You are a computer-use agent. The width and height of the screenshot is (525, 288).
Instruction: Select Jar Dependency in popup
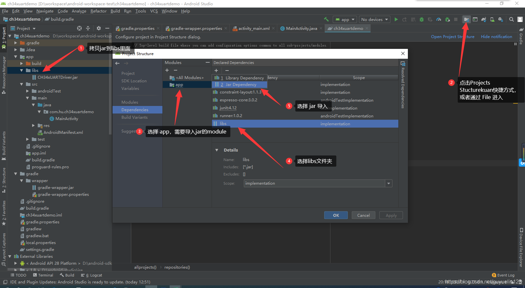click(x=240, y=85)
